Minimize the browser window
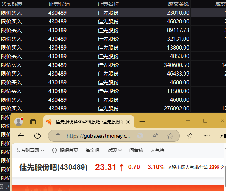226x191 pixels. pyautogui.click(x=188, y=121)
